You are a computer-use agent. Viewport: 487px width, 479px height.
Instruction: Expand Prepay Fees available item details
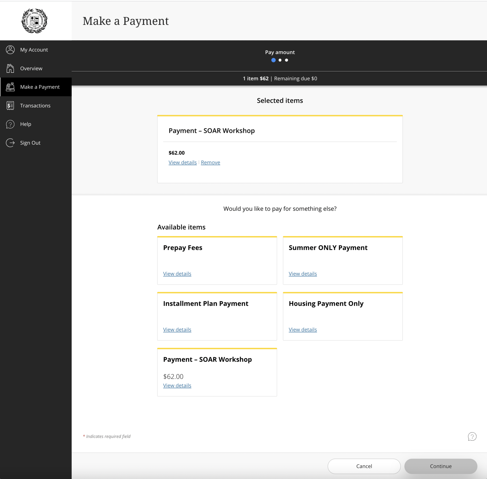(x=177, y=274)
